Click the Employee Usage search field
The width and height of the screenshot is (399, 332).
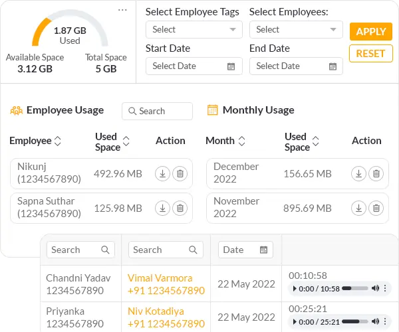[x=157, y=112]
